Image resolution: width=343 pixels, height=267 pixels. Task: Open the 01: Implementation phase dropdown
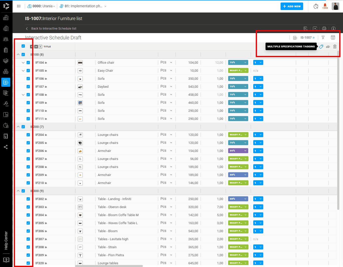coord(83,6)
